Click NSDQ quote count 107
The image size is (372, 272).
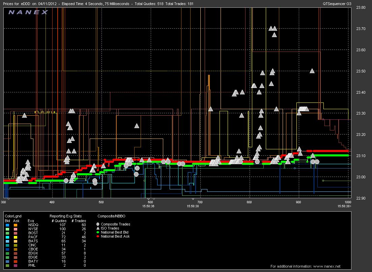point(62,225)
